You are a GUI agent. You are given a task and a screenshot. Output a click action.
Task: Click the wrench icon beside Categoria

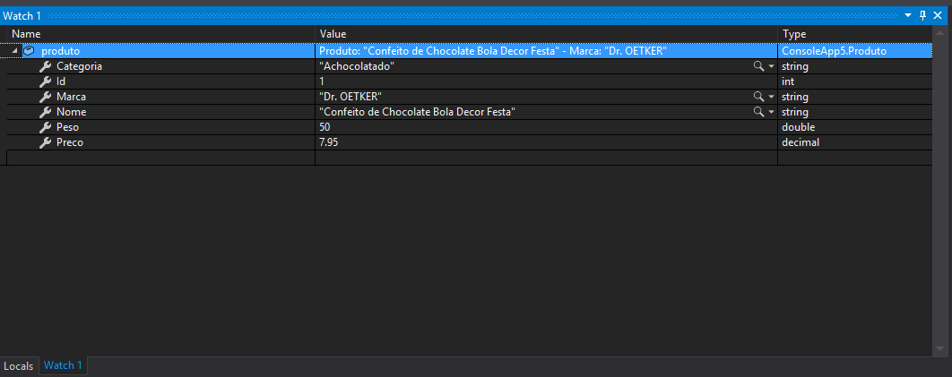tap(45, 66)
